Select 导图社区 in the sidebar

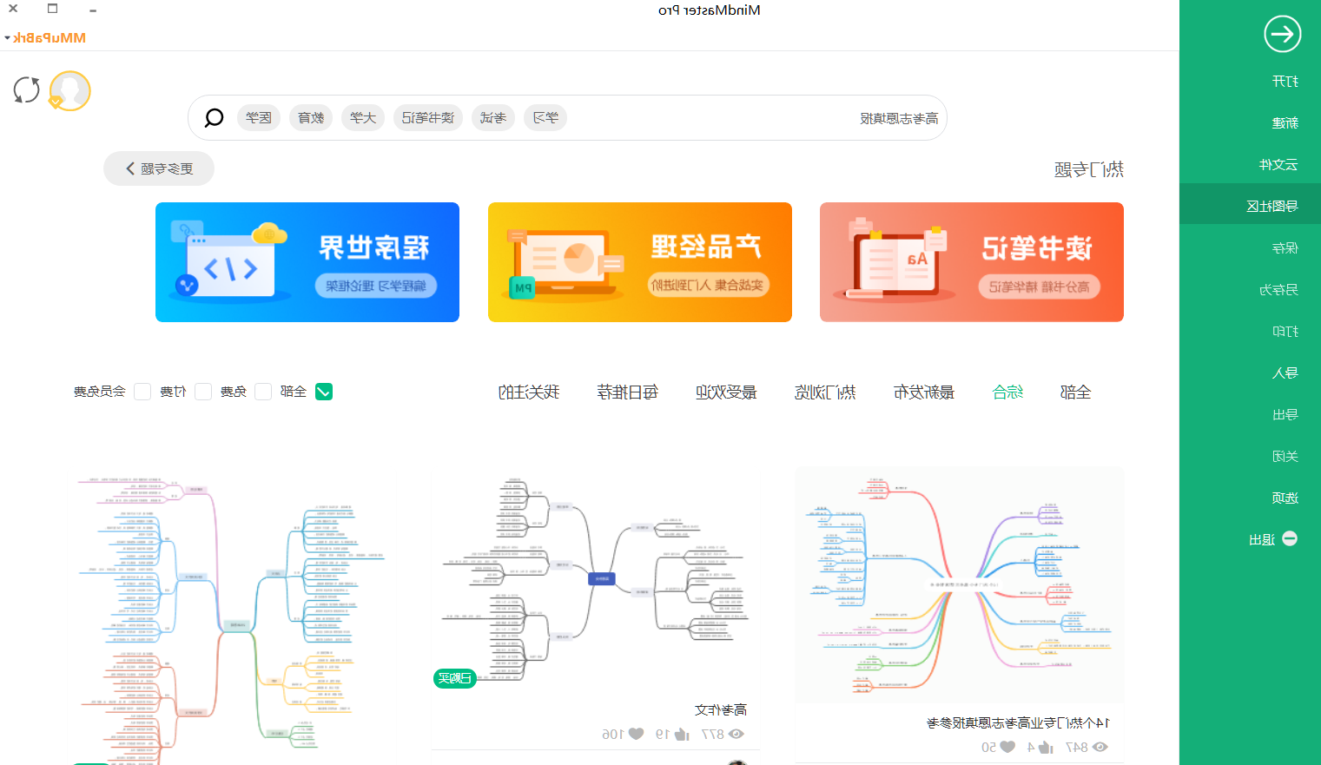(x=1250, y=206)
